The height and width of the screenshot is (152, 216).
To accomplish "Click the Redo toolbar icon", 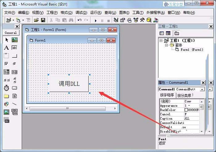I will [86, 20].
